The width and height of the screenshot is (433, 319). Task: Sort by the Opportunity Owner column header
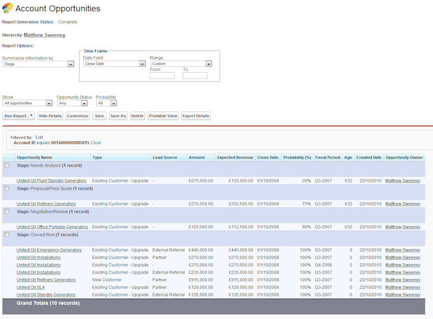(404, 157)
